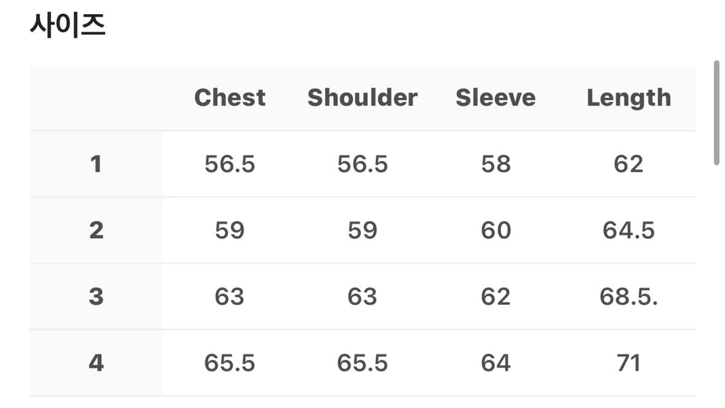Select the Shoulder column header
This screenshot has height=408, width=725.
362,98
